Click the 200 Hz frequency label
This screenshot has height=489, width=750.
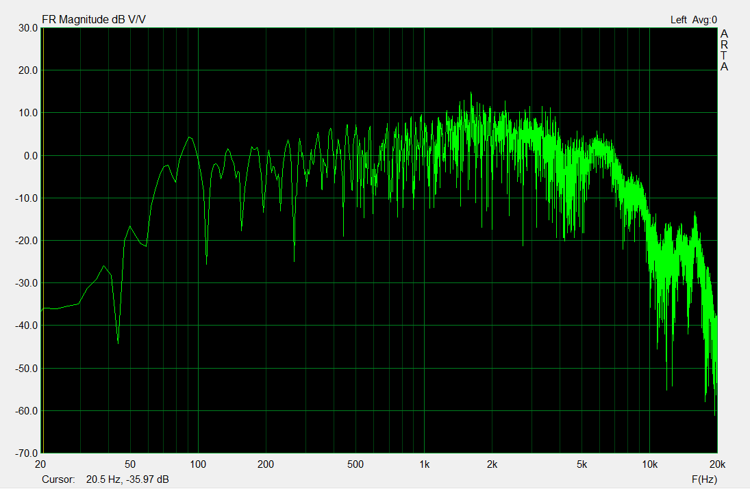pyautogui.click(x=266, y=464)
